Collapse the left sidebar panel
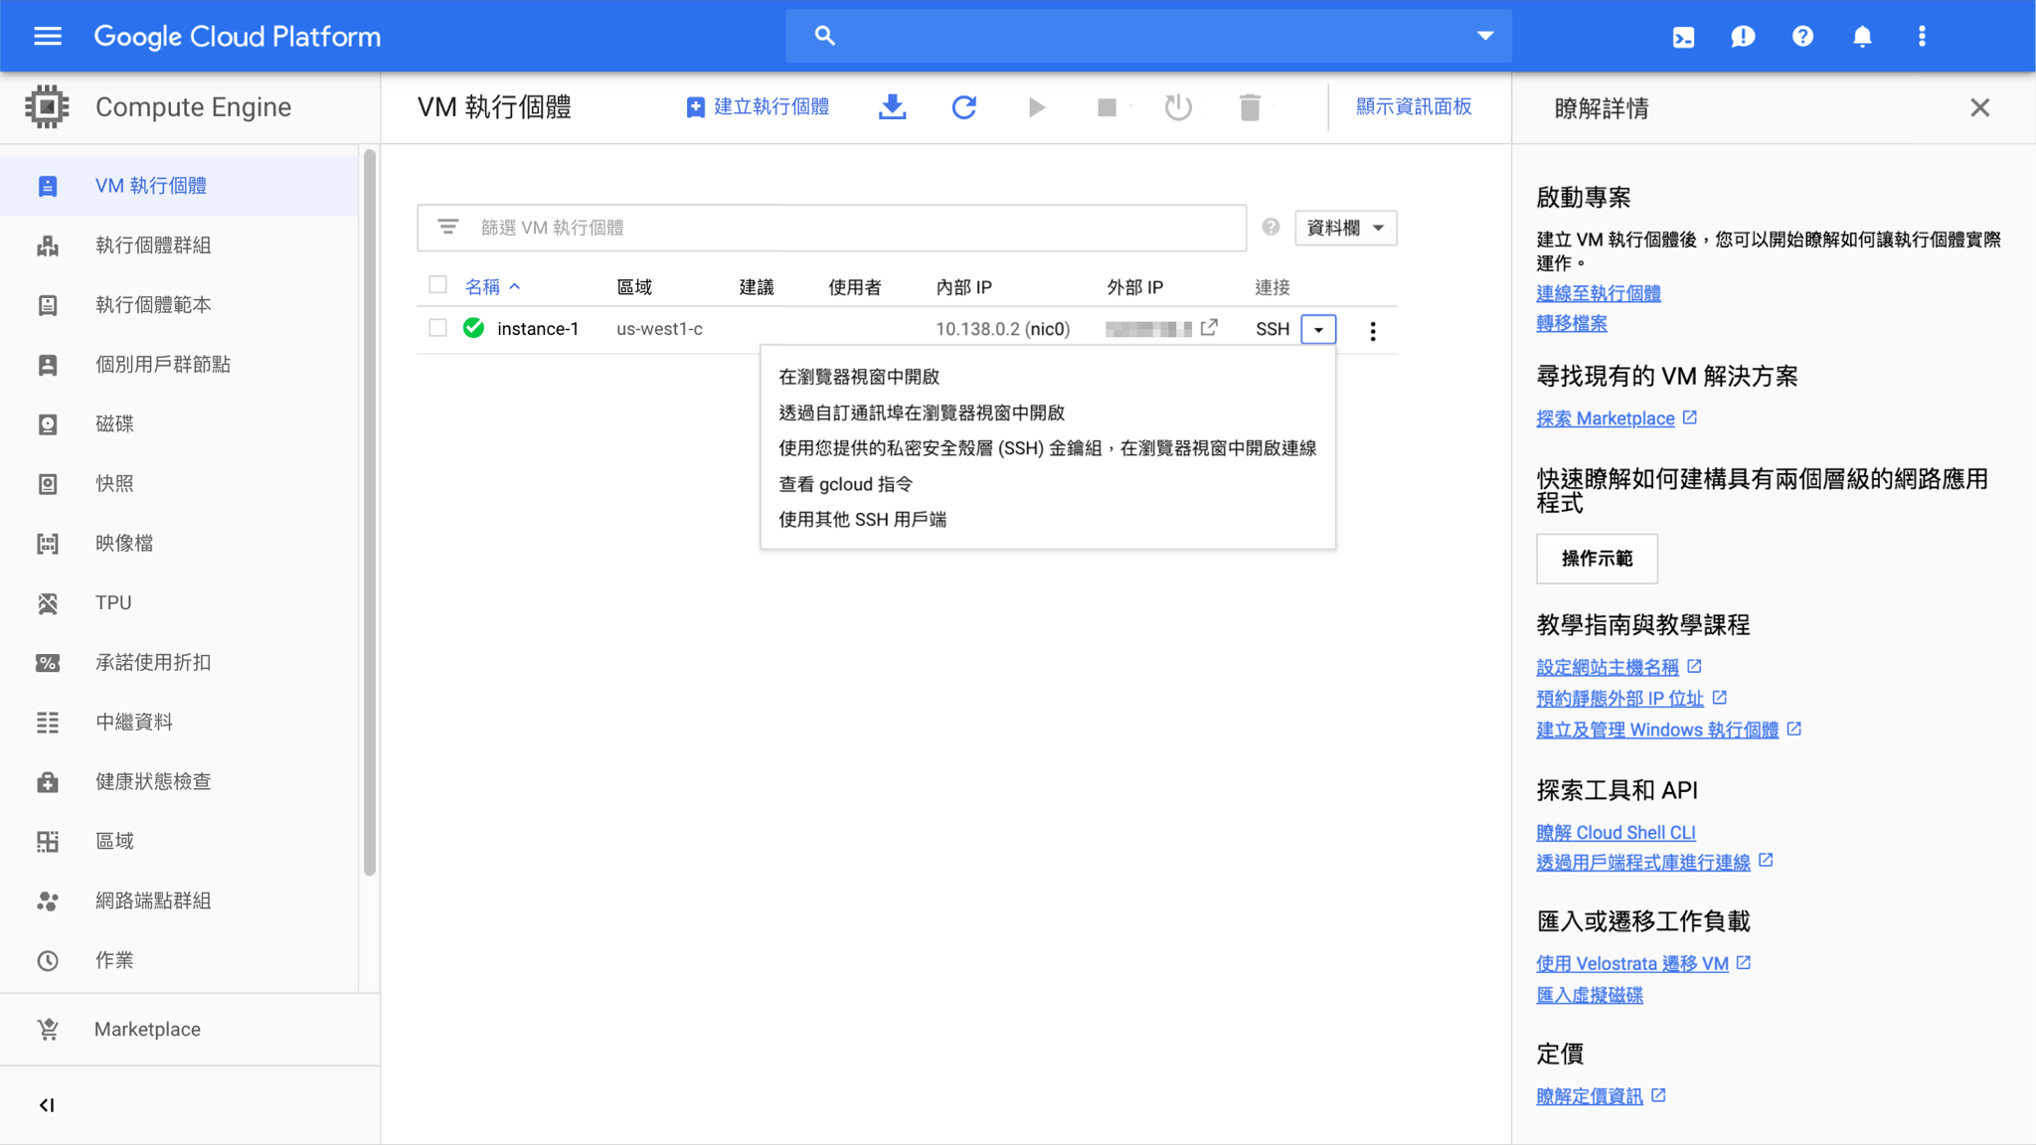The width and height of the screenshot is (2036, 1145). [47, 1105]
